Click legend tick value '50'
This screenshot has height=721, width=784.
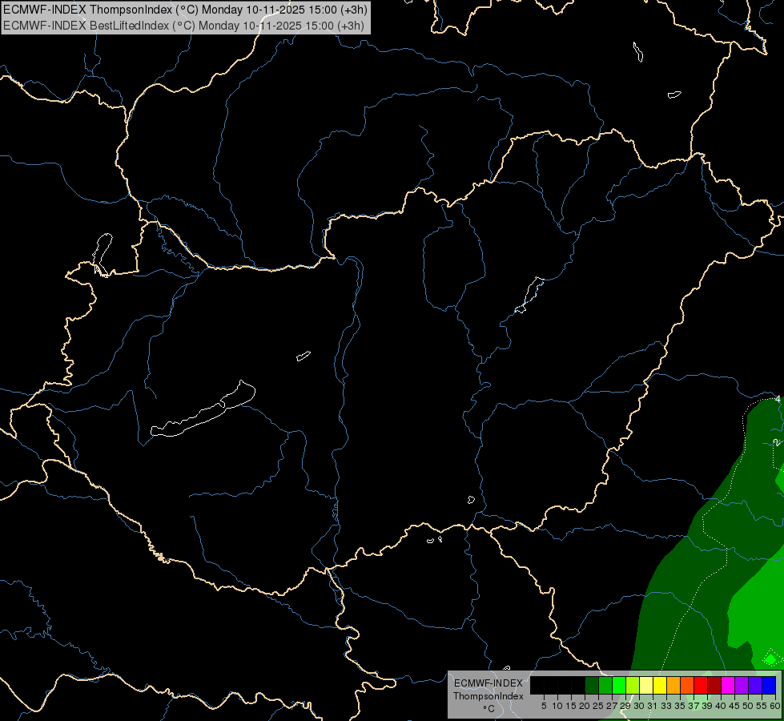748,706
